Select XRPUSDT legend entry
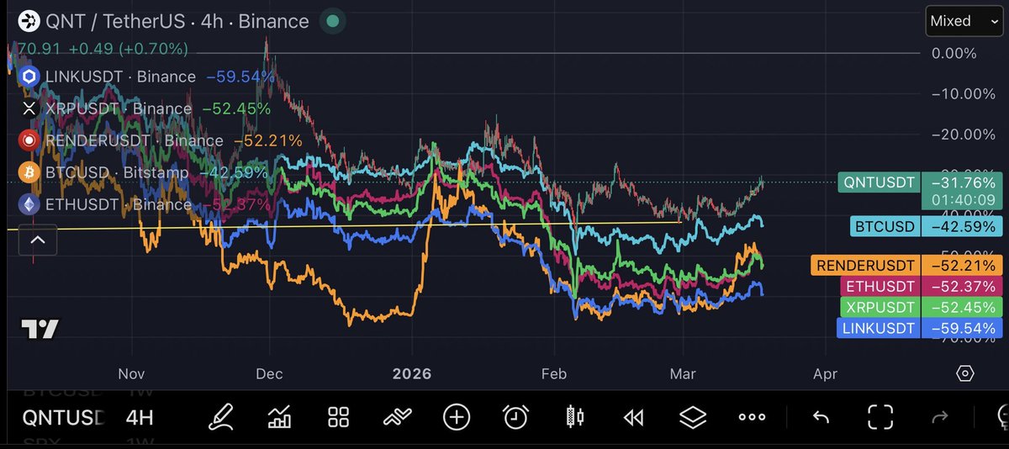This screenshot has width=1009, height=449. click(146, 108)
